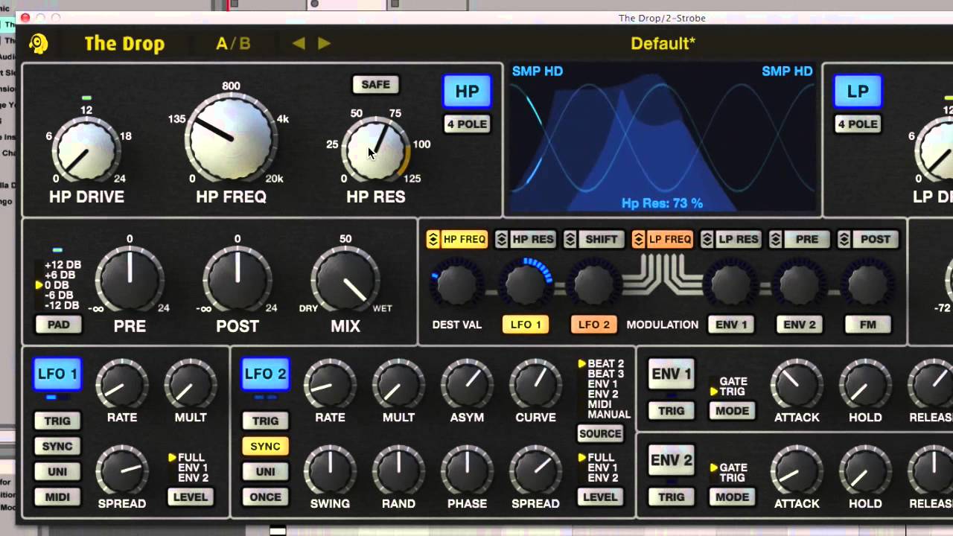Toggle the LP filter button
This screenshot has width=953, height=536.
pyautogui.click(x=858, y=92)
